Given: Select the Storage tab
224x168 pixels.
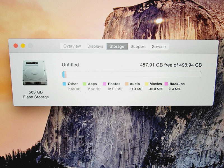Looking at the screenshot, I should pos(117,46).
